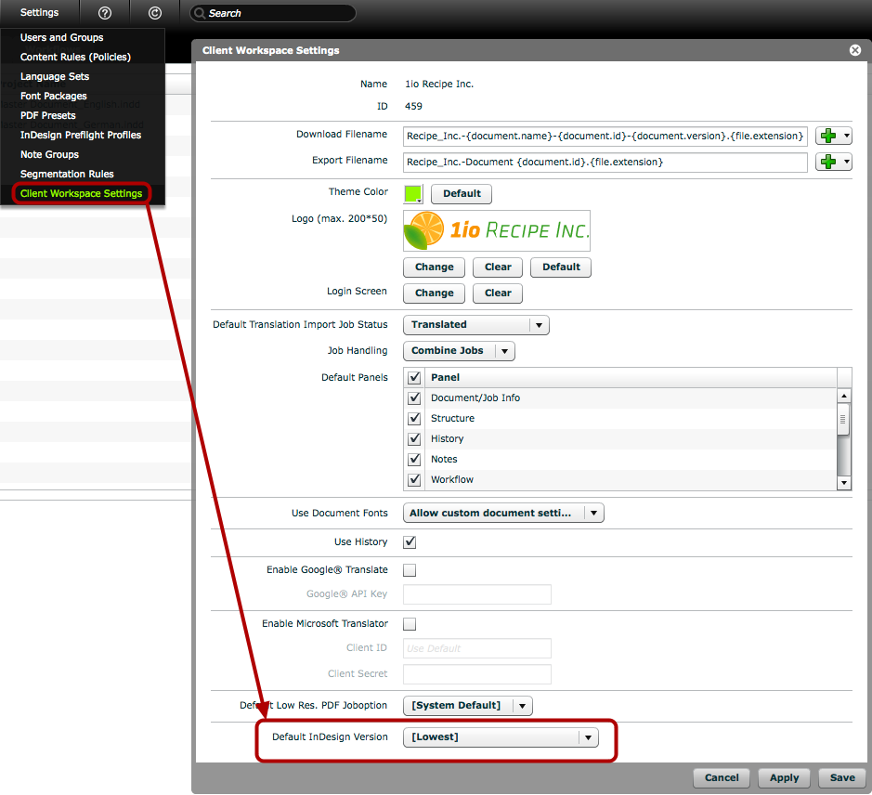
Task: Click the panels list scroll down arrow
Action: (843, 483)
